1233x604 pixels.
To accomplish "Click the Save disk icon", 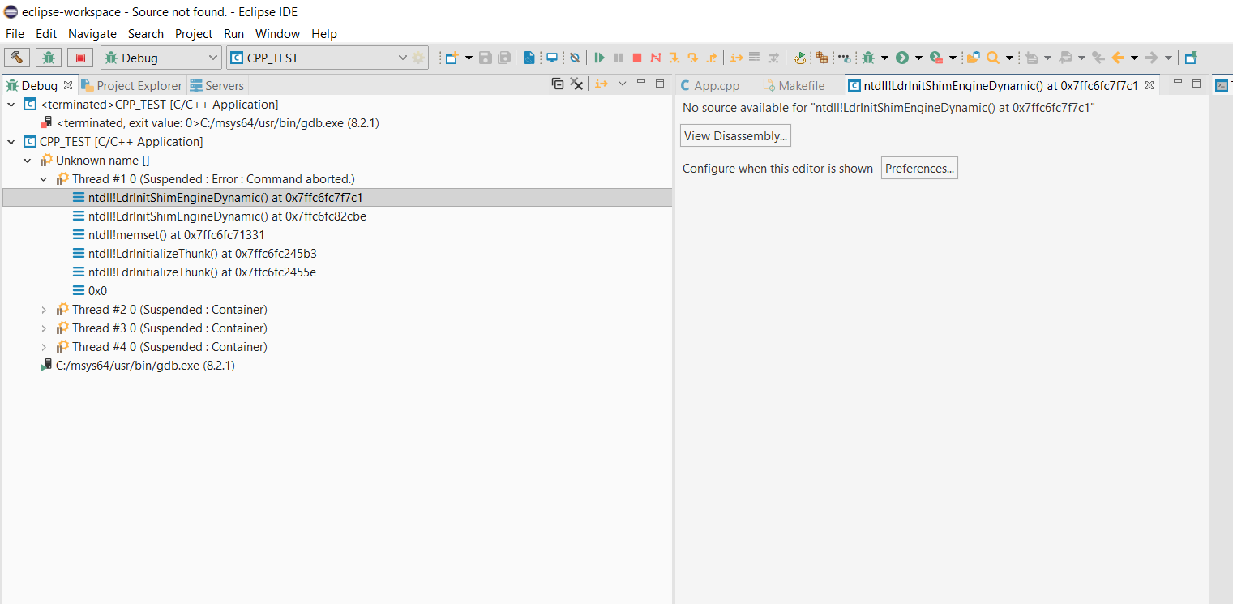I will [486, 58].
